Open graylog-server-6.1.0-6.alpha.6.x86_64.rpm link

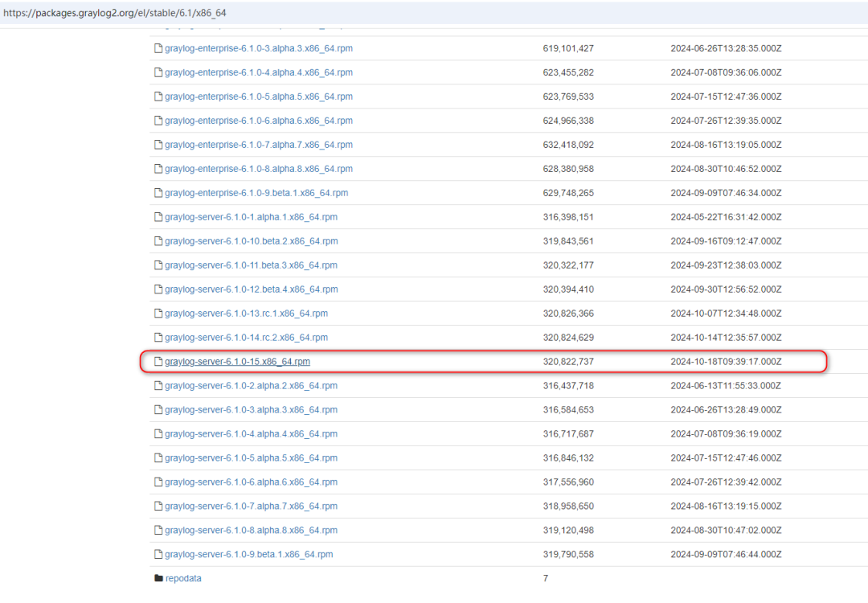(x=251, y=482)
